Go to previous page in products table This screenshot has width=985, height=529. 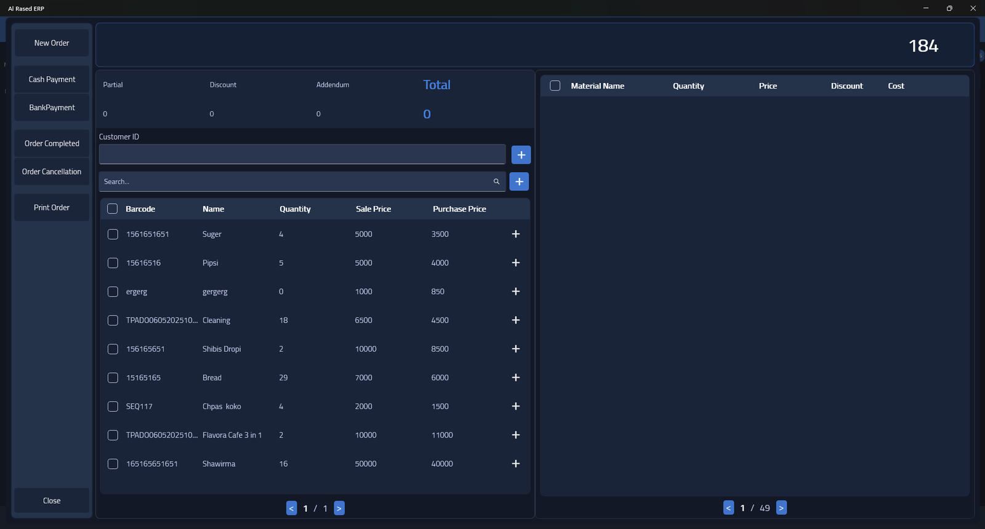(291, 509)
